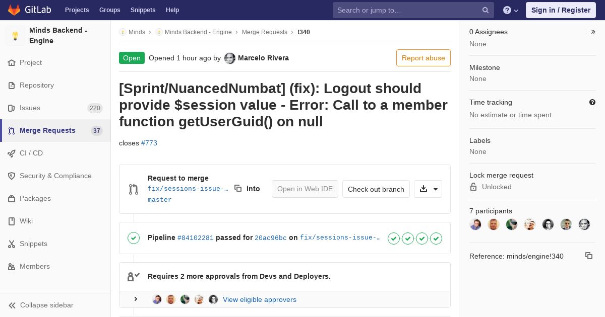This screenshot has height=317, width=605.
Task: Click View eligible approvers link
Action: coord(260,299)
